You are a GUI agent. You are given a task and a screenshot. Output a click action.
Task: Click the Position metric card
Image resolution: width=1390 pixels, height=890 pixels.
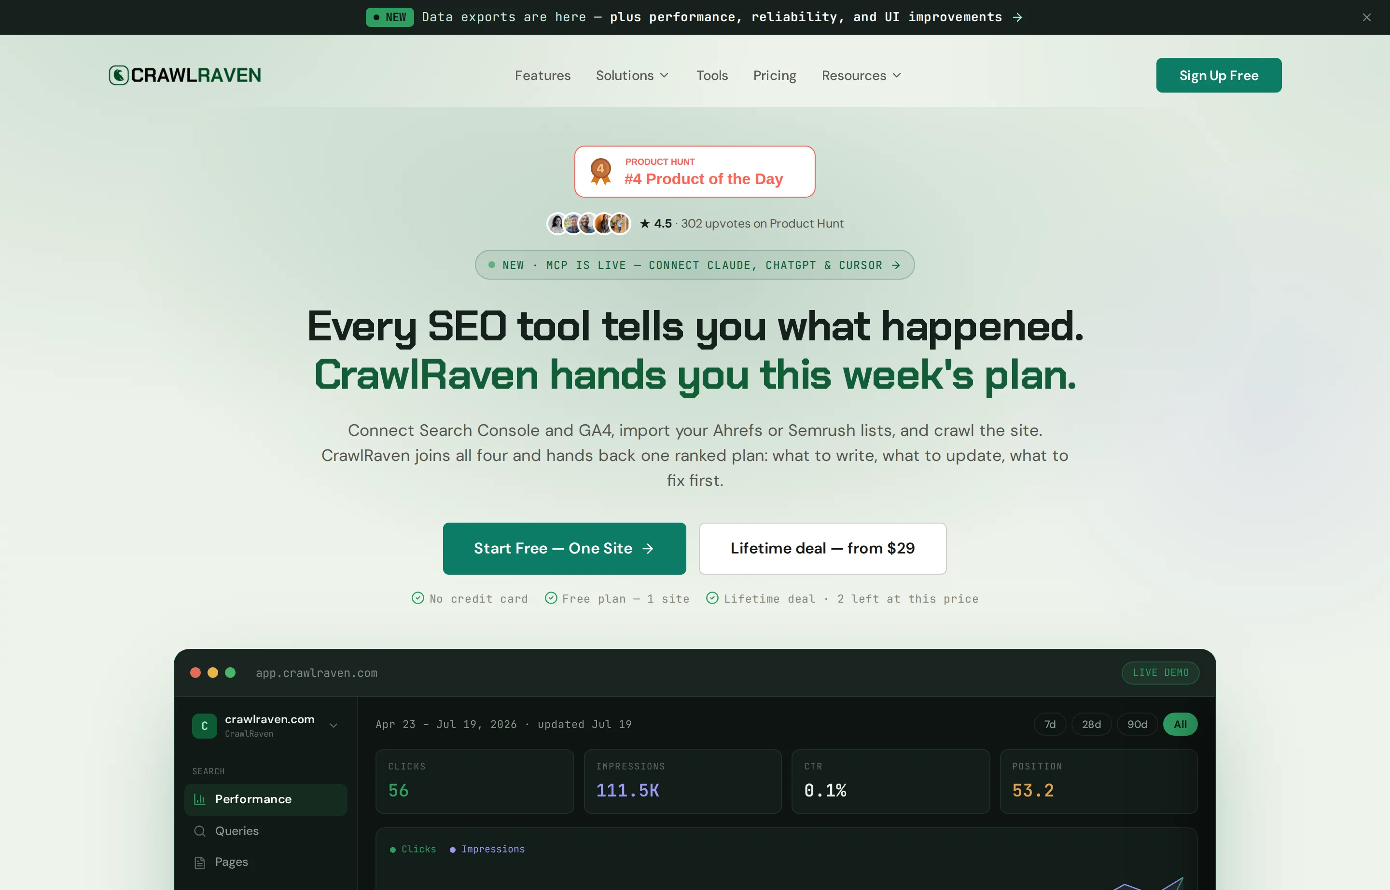[x=1098, y=782]
